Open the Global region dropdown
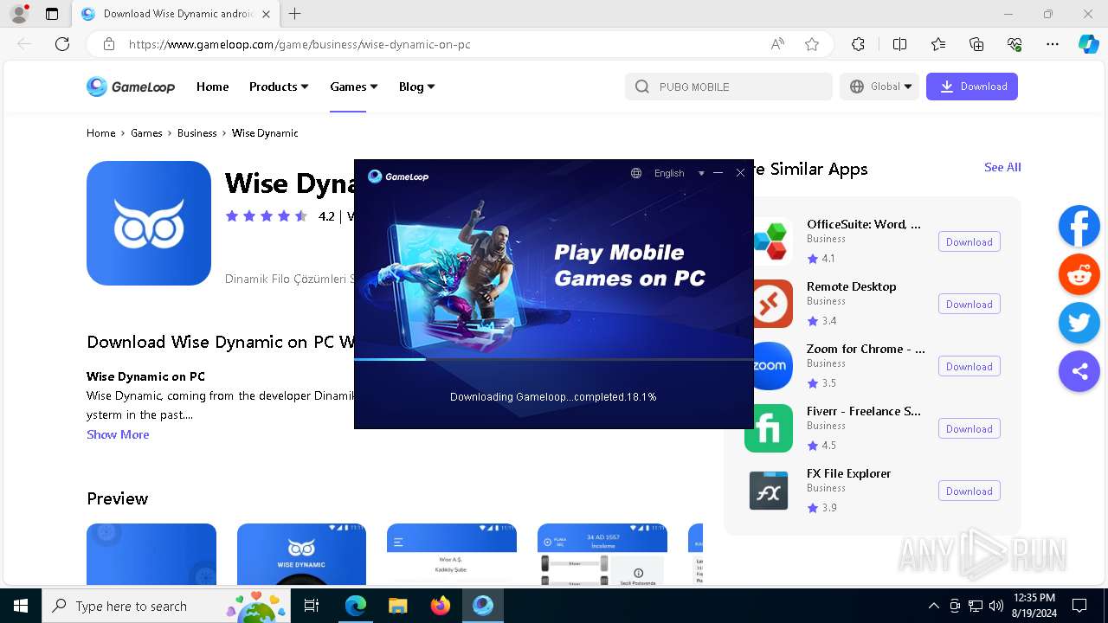Image resolution: width=1108 pixels, height=623 pixels. pos(879,87)
